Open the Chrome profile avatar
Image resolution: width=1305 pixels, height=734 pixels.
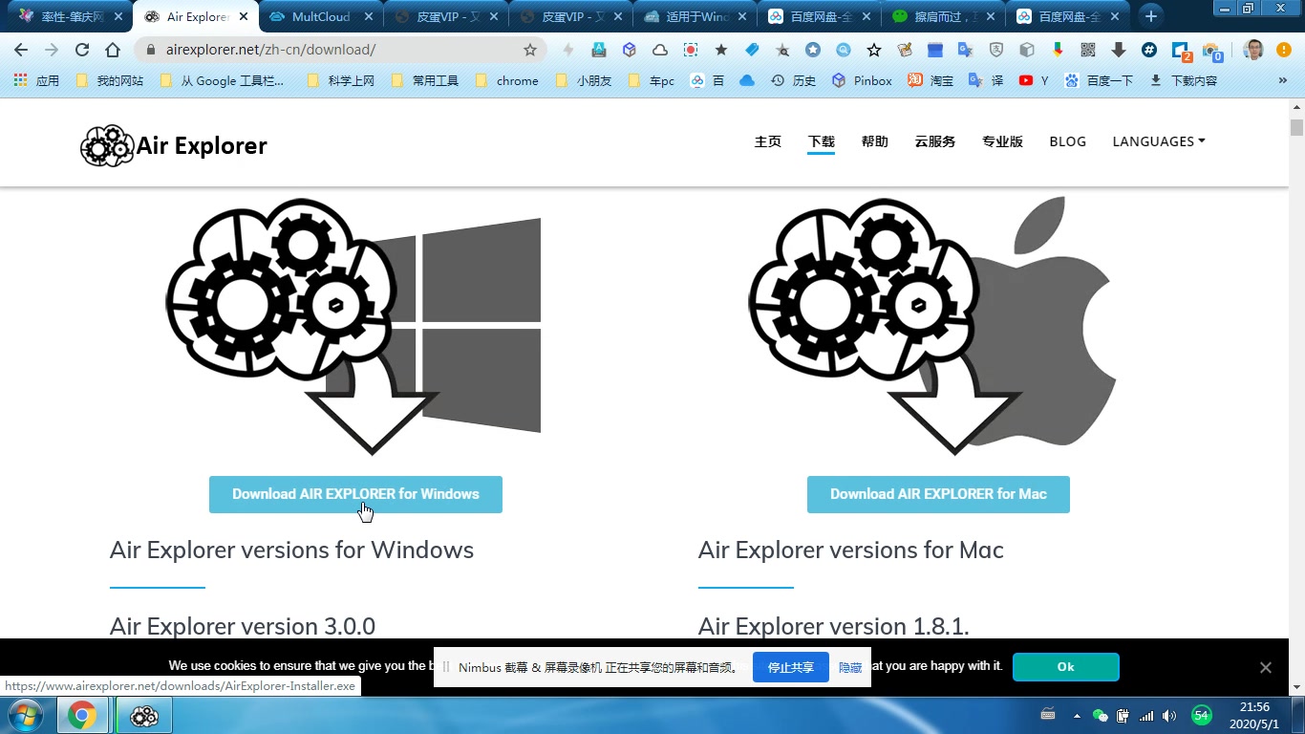1254,50
